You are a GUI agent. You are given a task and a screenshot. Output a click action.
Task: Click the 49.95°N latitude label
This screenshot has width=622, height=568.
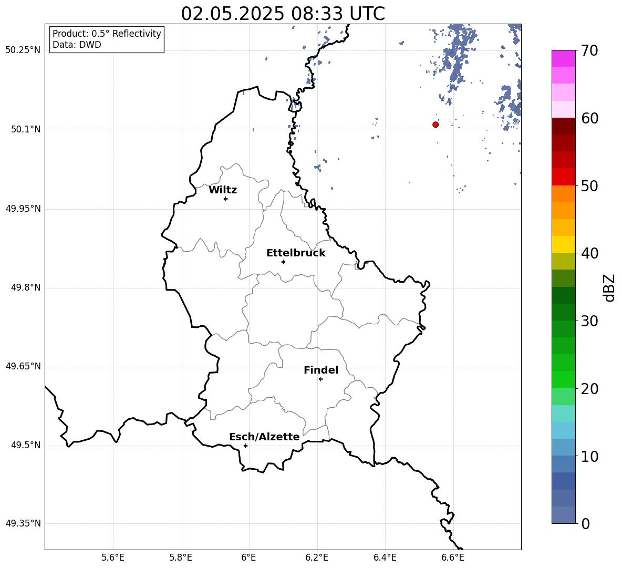[x=23, y=209]
